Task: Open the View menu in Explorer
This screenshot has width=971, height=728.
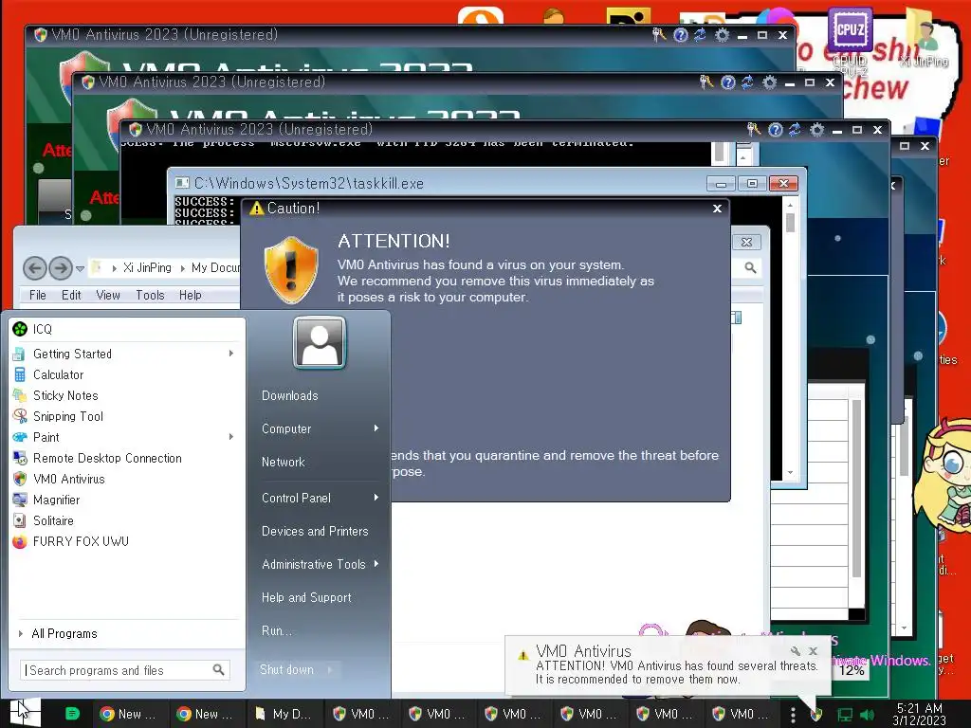Action: 108,296
